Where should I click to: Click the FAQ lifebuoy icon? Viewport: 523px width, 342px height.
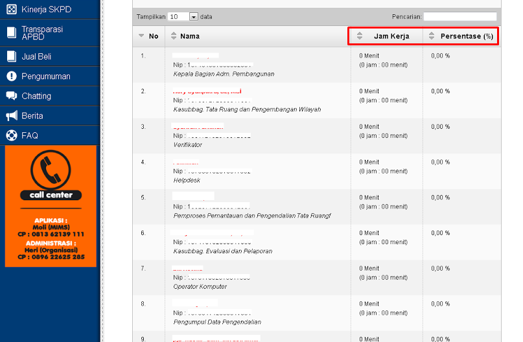click(11, 135)
